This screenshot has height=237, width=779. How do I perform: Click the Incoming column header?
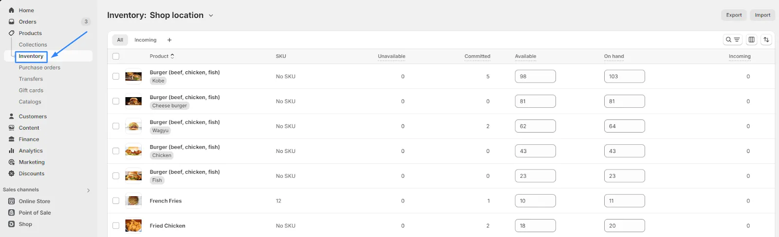coord(740,56)
